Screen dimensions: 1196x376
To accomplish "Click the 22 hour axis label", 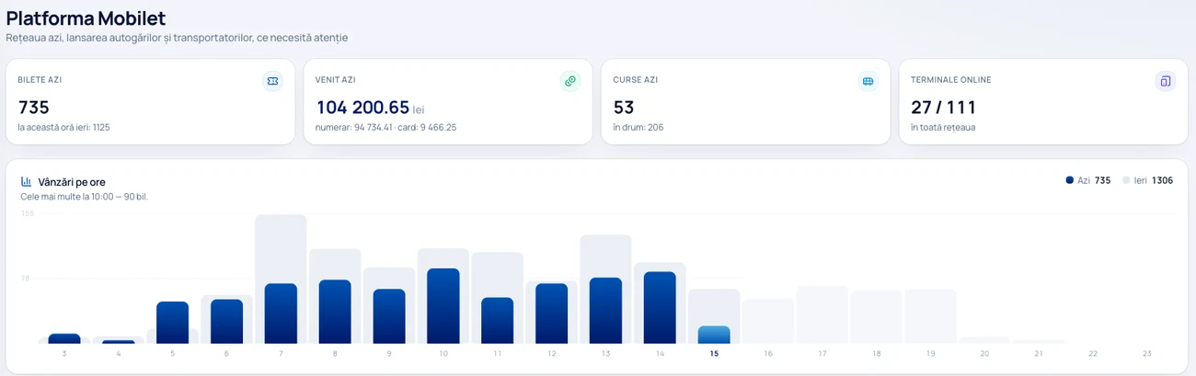I will 1093,354.
